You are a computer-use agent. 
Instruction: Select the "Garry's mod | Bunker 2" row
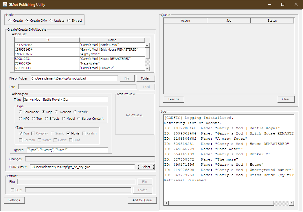pos(80,68)
